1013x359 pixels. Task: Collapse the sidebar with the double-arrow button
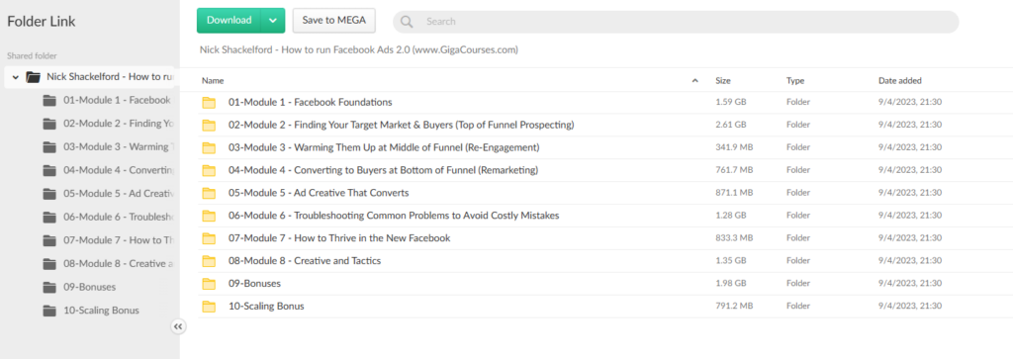(x=178, y=326)
